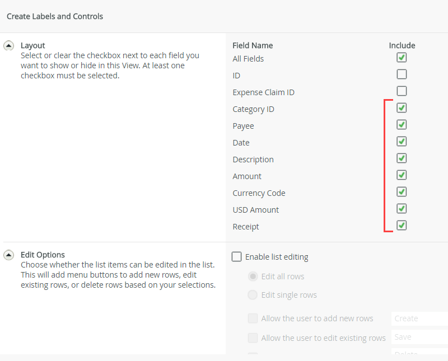
Task: Check the ID field include checkbox
Action: coord(402,74)
